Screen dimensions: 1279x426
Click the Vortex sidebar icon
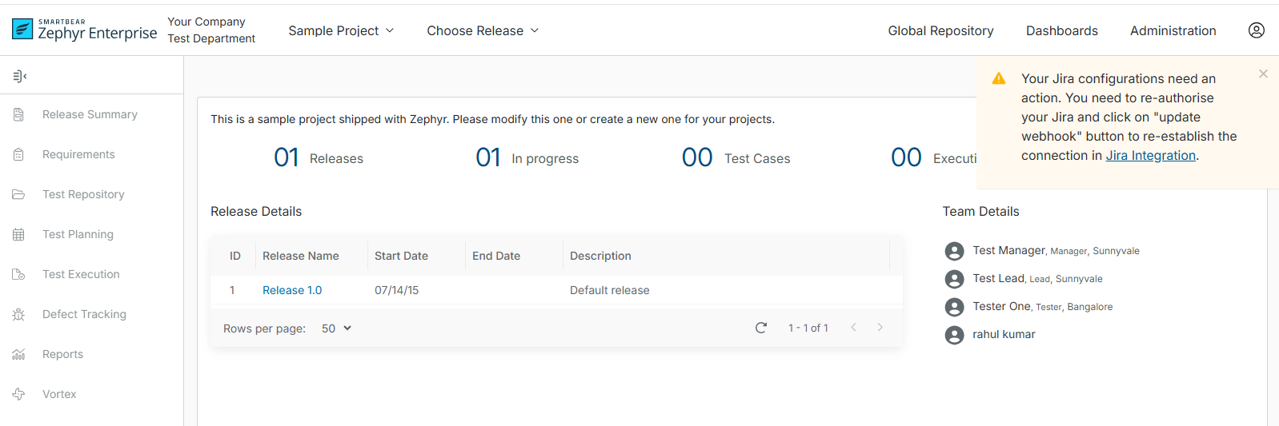tap(18, 394)
